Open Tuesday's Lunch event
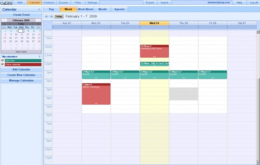 point(125,74)
